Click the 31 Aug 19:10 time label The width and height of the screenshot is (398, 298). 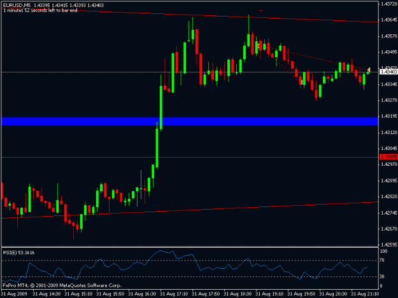(x=269, y=294)
